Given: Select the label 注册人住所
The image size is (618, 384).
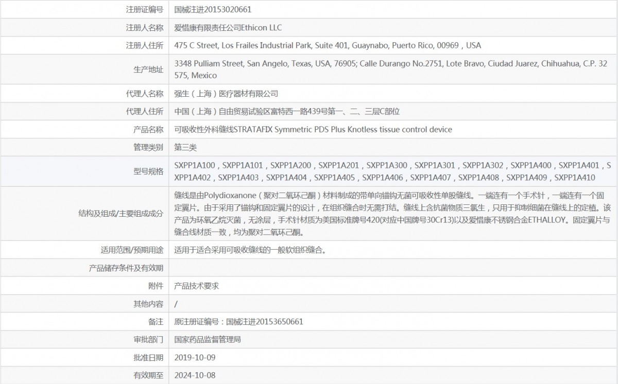Looking at the screenshot, I should [145, 45].
